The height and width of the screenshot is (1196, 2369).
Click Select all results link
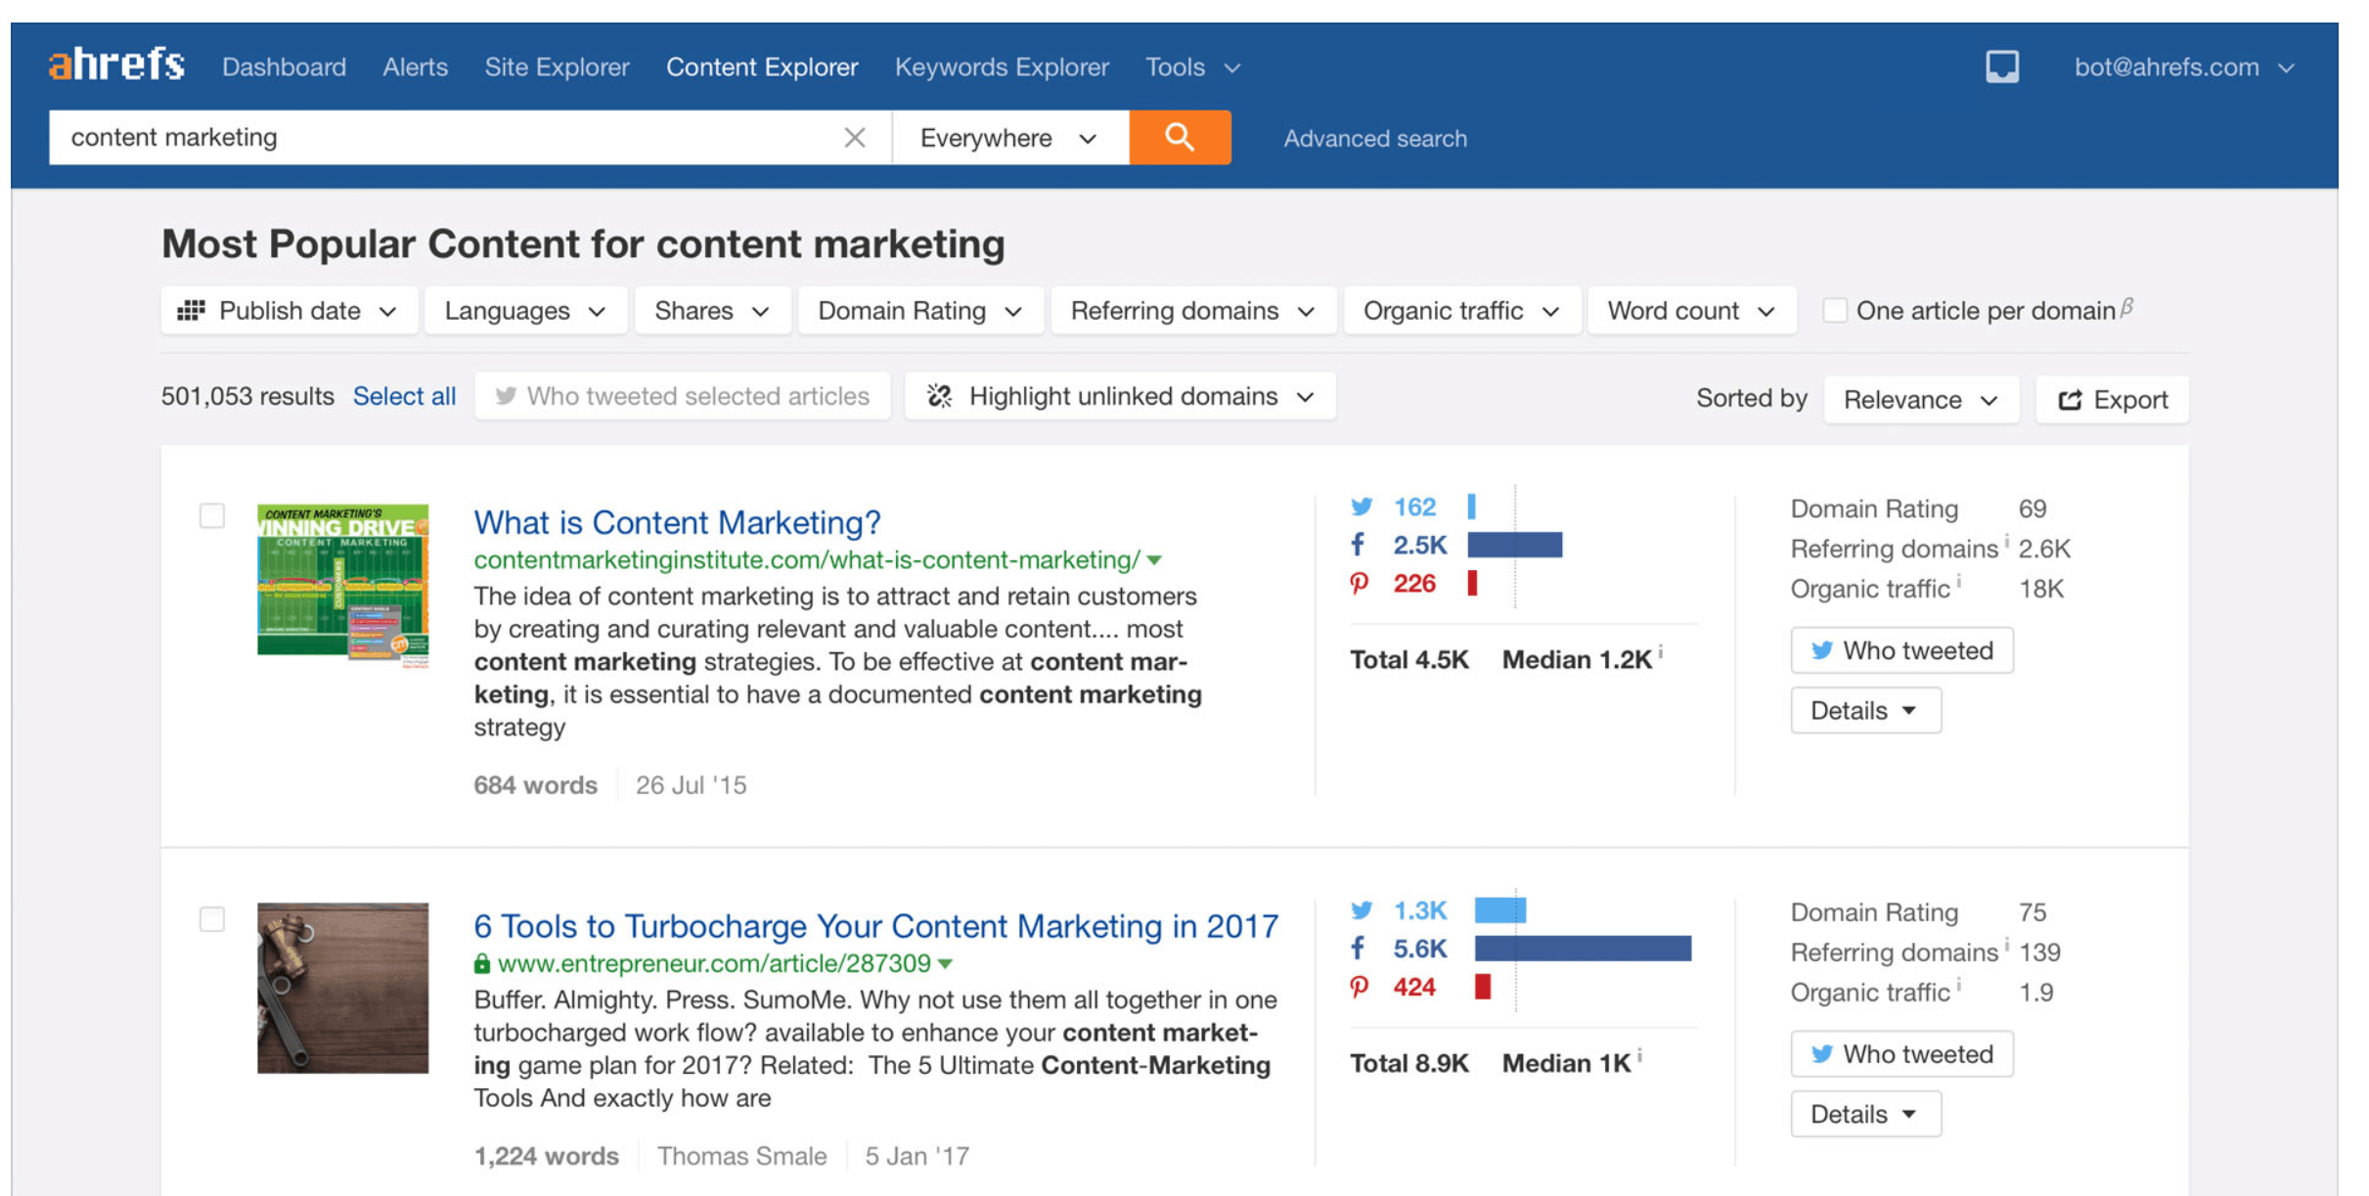(x=404, y=396)
